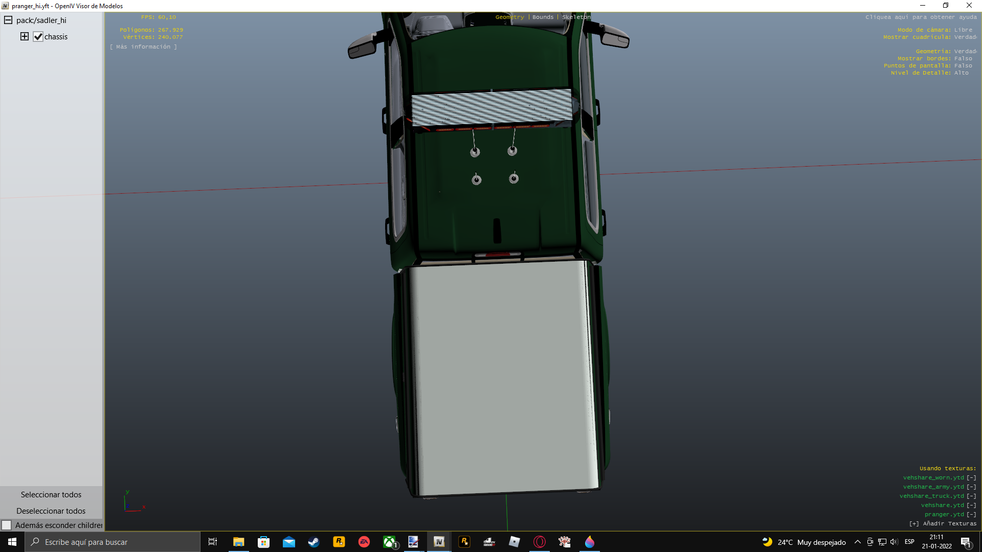Remove pranger.ytd texture with [-]

coord(971,514)
